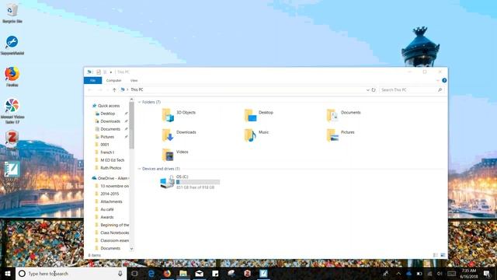Open the red Z desktop shortcut
The height and width of the screenshot is (280, 497).
pos(12,140)
